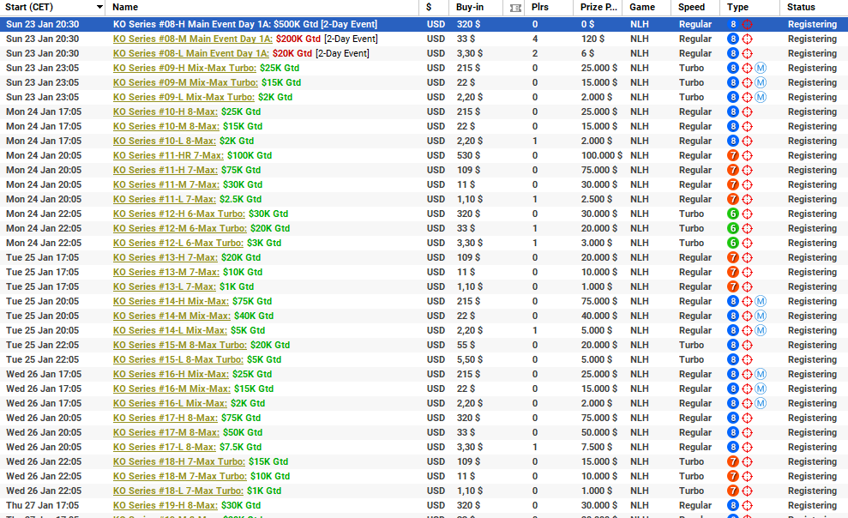Click knockout icon in #15-M 8-Max Turbo row
Screen dimensions: 848x518
(747, 346)
